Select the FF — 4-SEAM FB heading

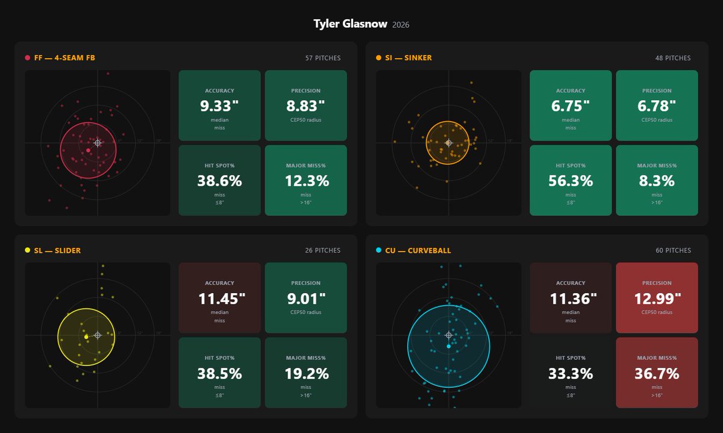coord(64,58)
